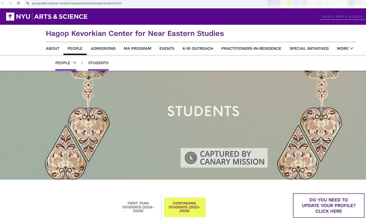Reload the page with refresh icon

pos(18,3)
